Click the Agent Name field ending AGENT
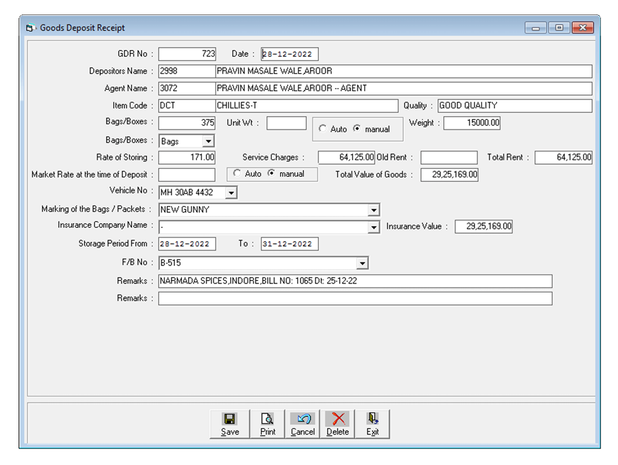The width and height of the screenshot is (618, 465). (404, 88)
